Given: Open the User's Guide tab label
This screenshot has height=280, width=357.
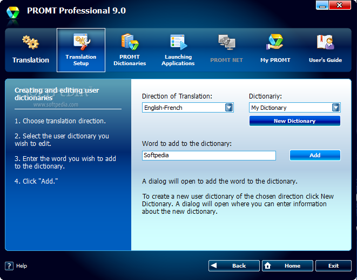Looking at the screenshot, I should [x=325, y=60].
